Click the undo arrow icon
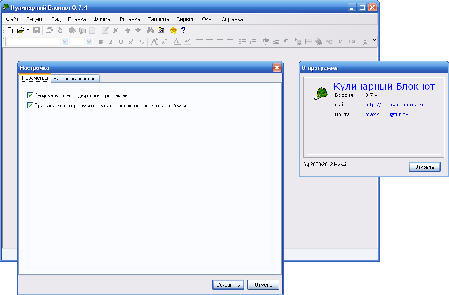449x295 pixels. click(342, 42)
